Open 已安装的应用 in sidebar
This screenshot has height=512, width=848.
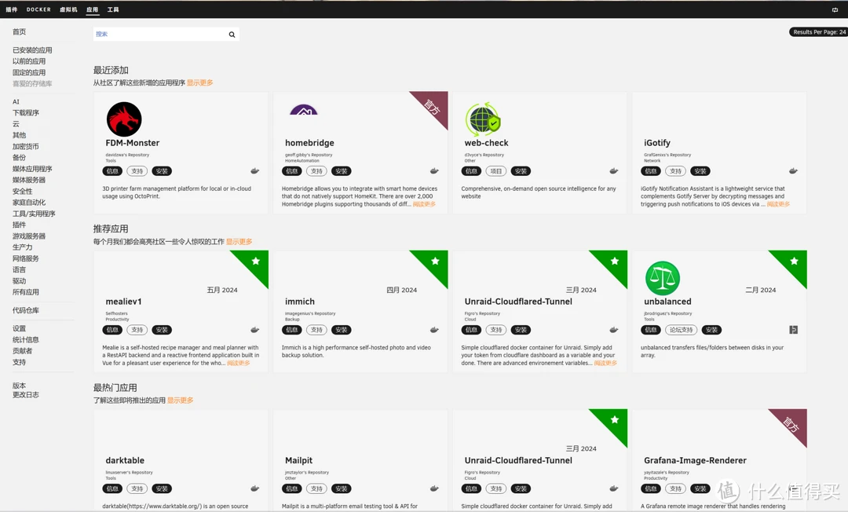click(32, 50)
